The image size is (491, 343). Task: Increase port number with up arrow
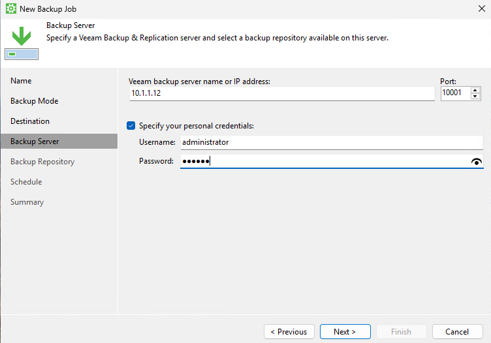click(475, 91)
